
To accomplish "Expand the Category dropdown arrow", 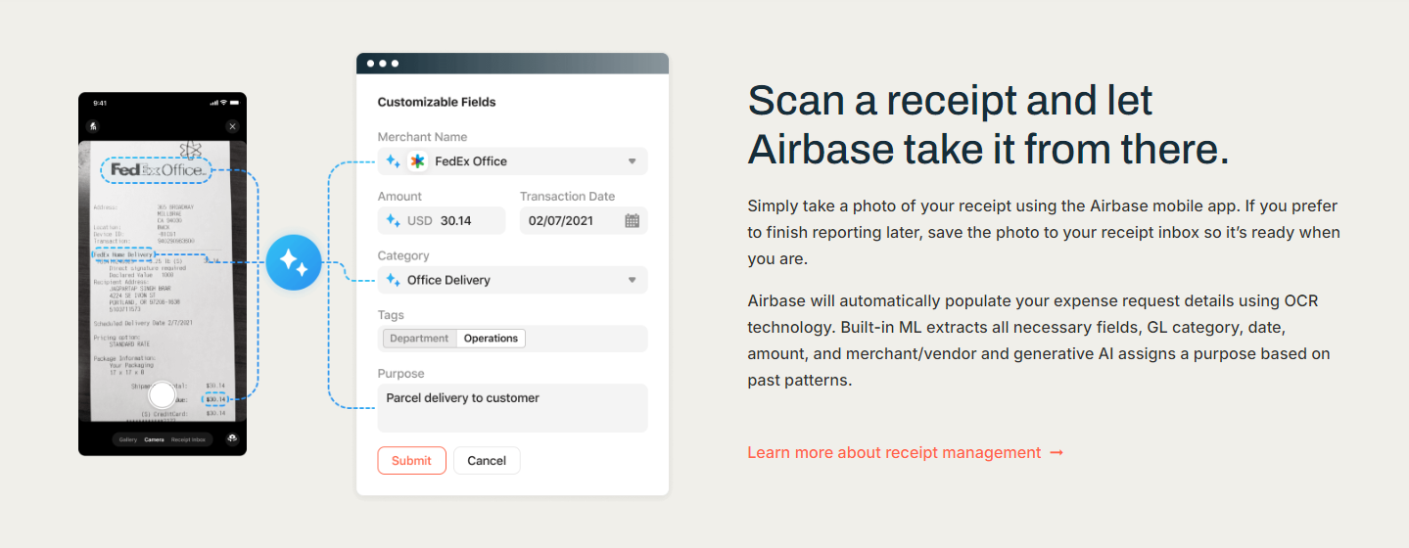I will pyautogui.click(x=633, y=280).
